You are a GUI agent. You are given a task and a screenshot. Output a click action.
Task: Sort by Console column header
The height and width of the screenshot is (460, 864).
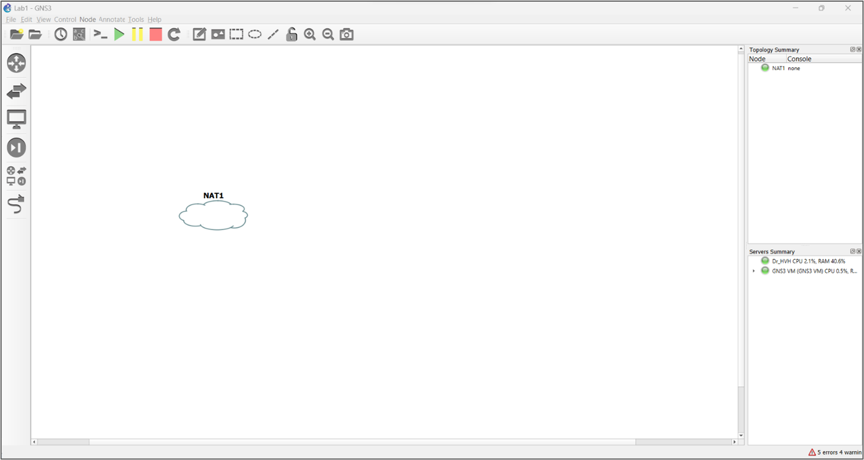[824, 59]
